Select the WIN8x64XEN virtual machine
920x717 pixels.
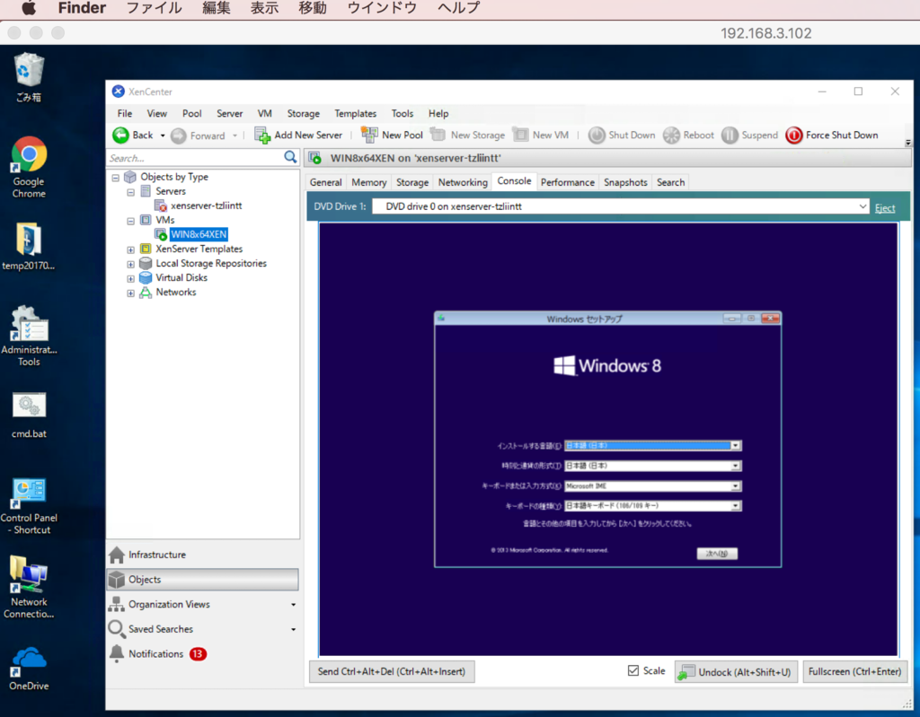pyautogui.click(x=199, y=234)
